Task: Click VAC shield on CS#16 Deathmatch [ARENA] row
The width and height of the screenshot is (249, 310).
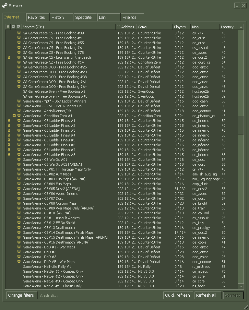Action: pos(19,242)
